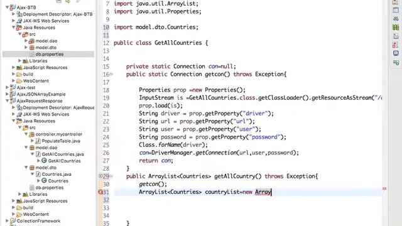Click the binoculars-like icon in the right trim
Viewport: 402px width, 226px height.
396,19
